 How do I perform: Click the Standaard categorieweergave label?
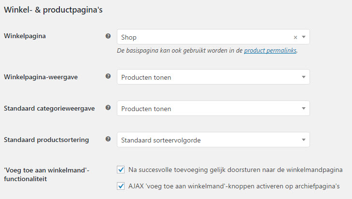pos(49,109)
